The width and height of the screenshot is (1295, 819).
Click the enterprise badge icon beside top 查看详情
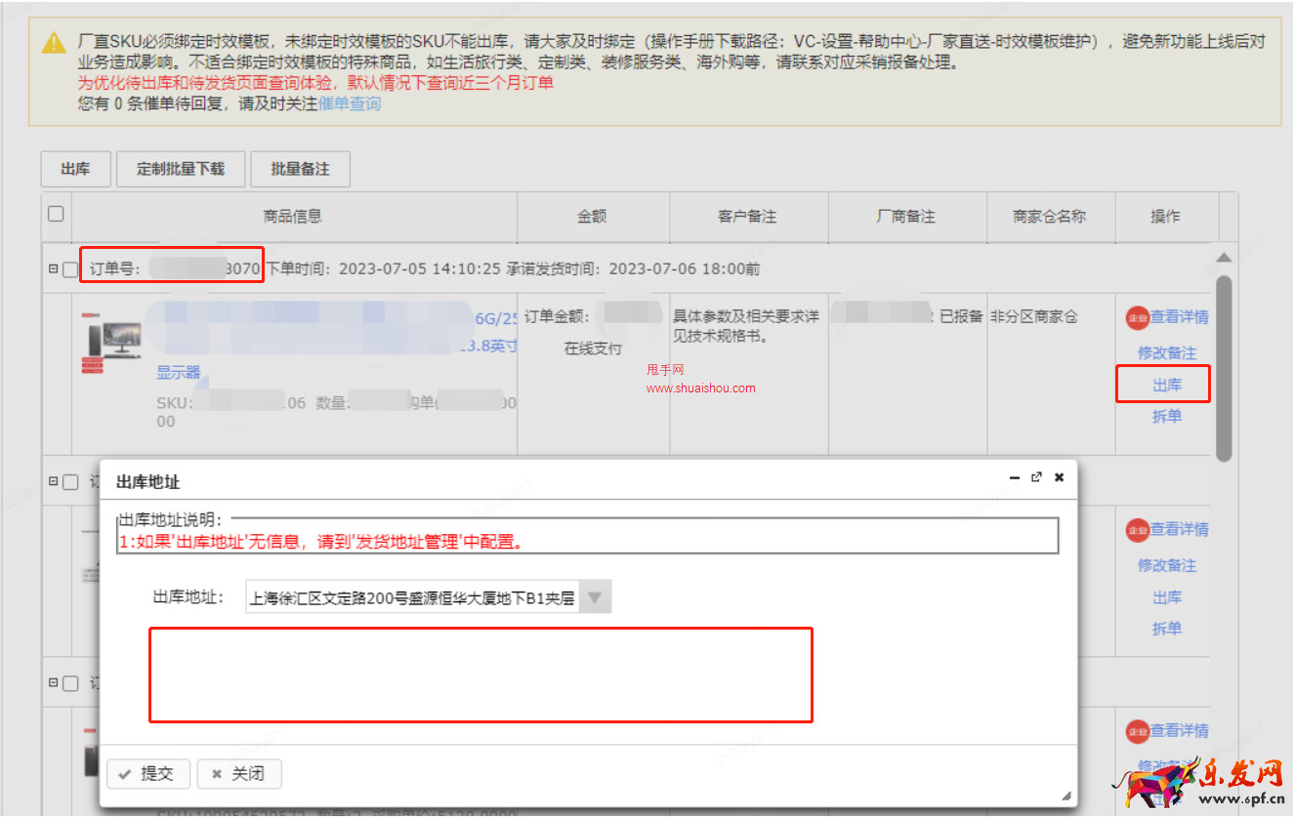1136,317
